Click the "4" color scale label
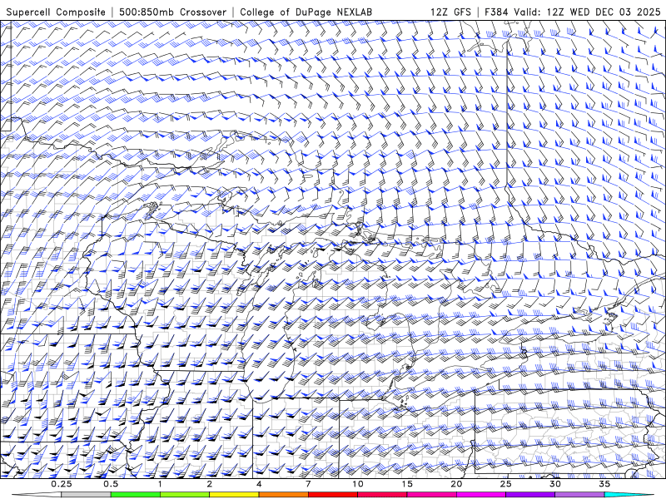 pos(259,484)
